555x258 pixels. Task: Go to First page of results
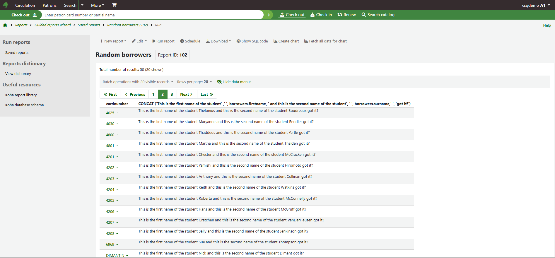[x=110, y=94]
